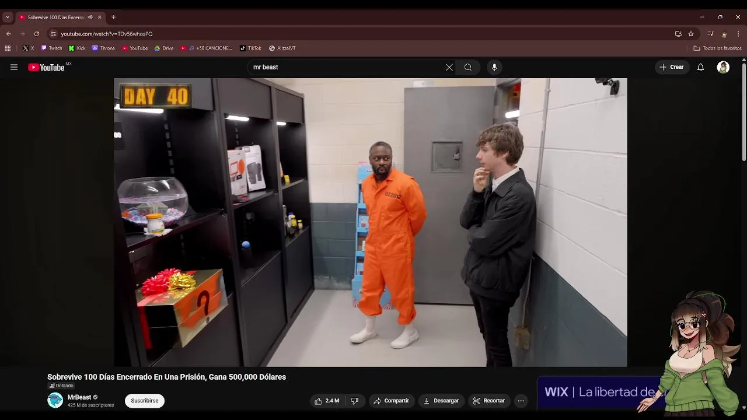This screenshot has width=747, height=420.
Task: Bookmark this page with star icon
Action: pos(691,34)
